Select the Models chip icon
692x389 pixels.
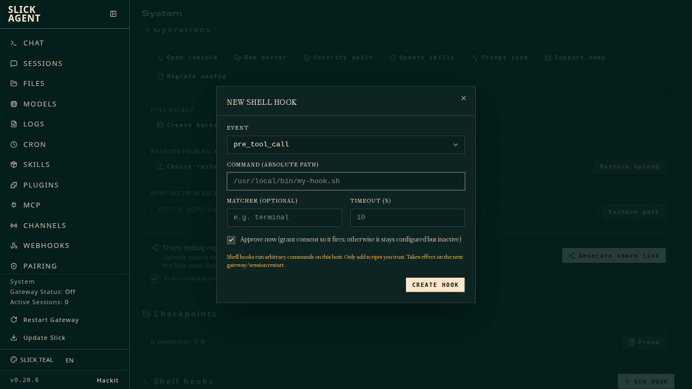click(x=14, y=104)
